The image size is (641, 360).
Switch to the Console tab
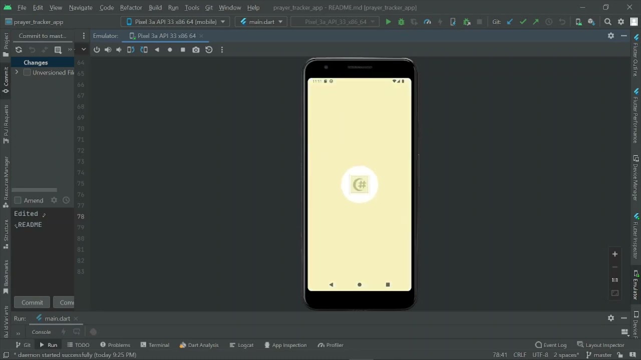click(41, 332)
